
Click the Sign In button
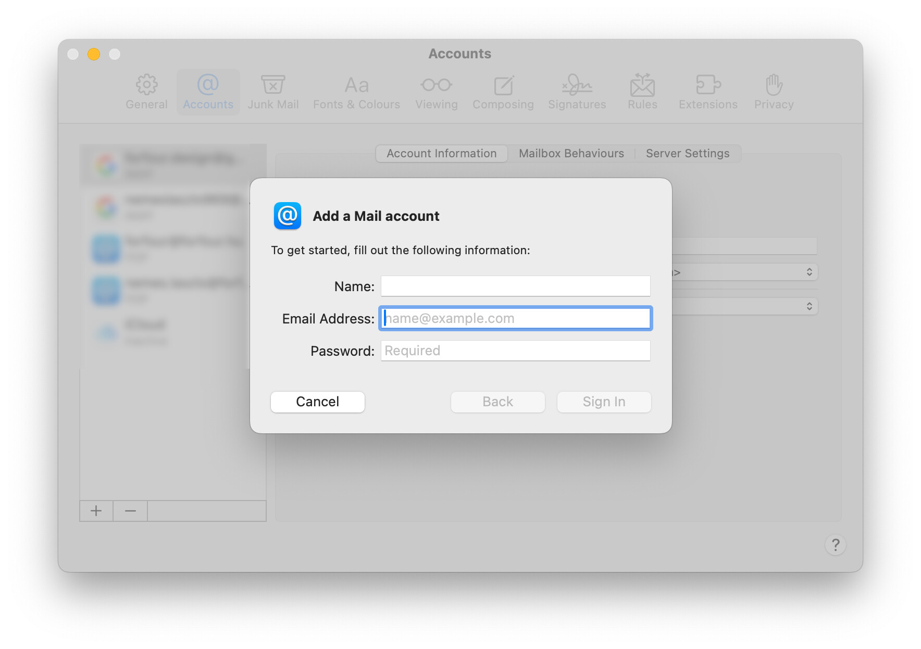(x=604, y=402)
